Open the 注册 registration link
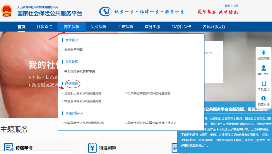 pos(235,6)
